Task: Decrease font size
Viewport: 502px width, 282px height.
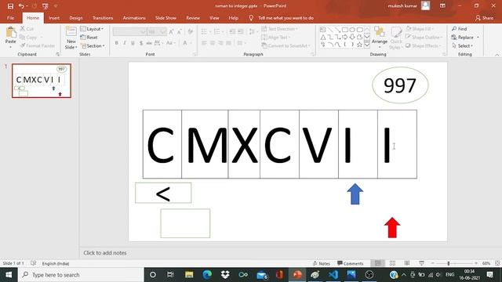Action: coord(180,31)
